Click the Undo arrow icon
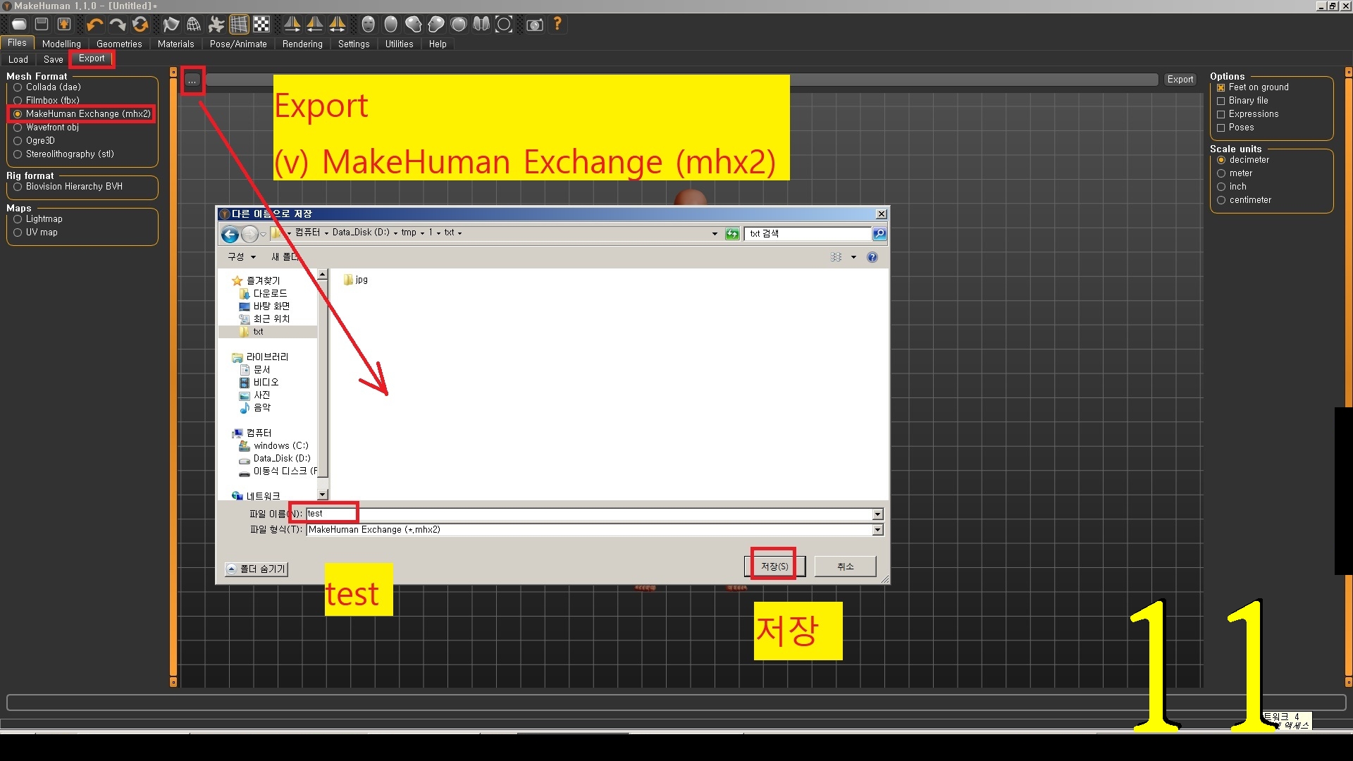1353x761 pixels. [x=95, y=25]
